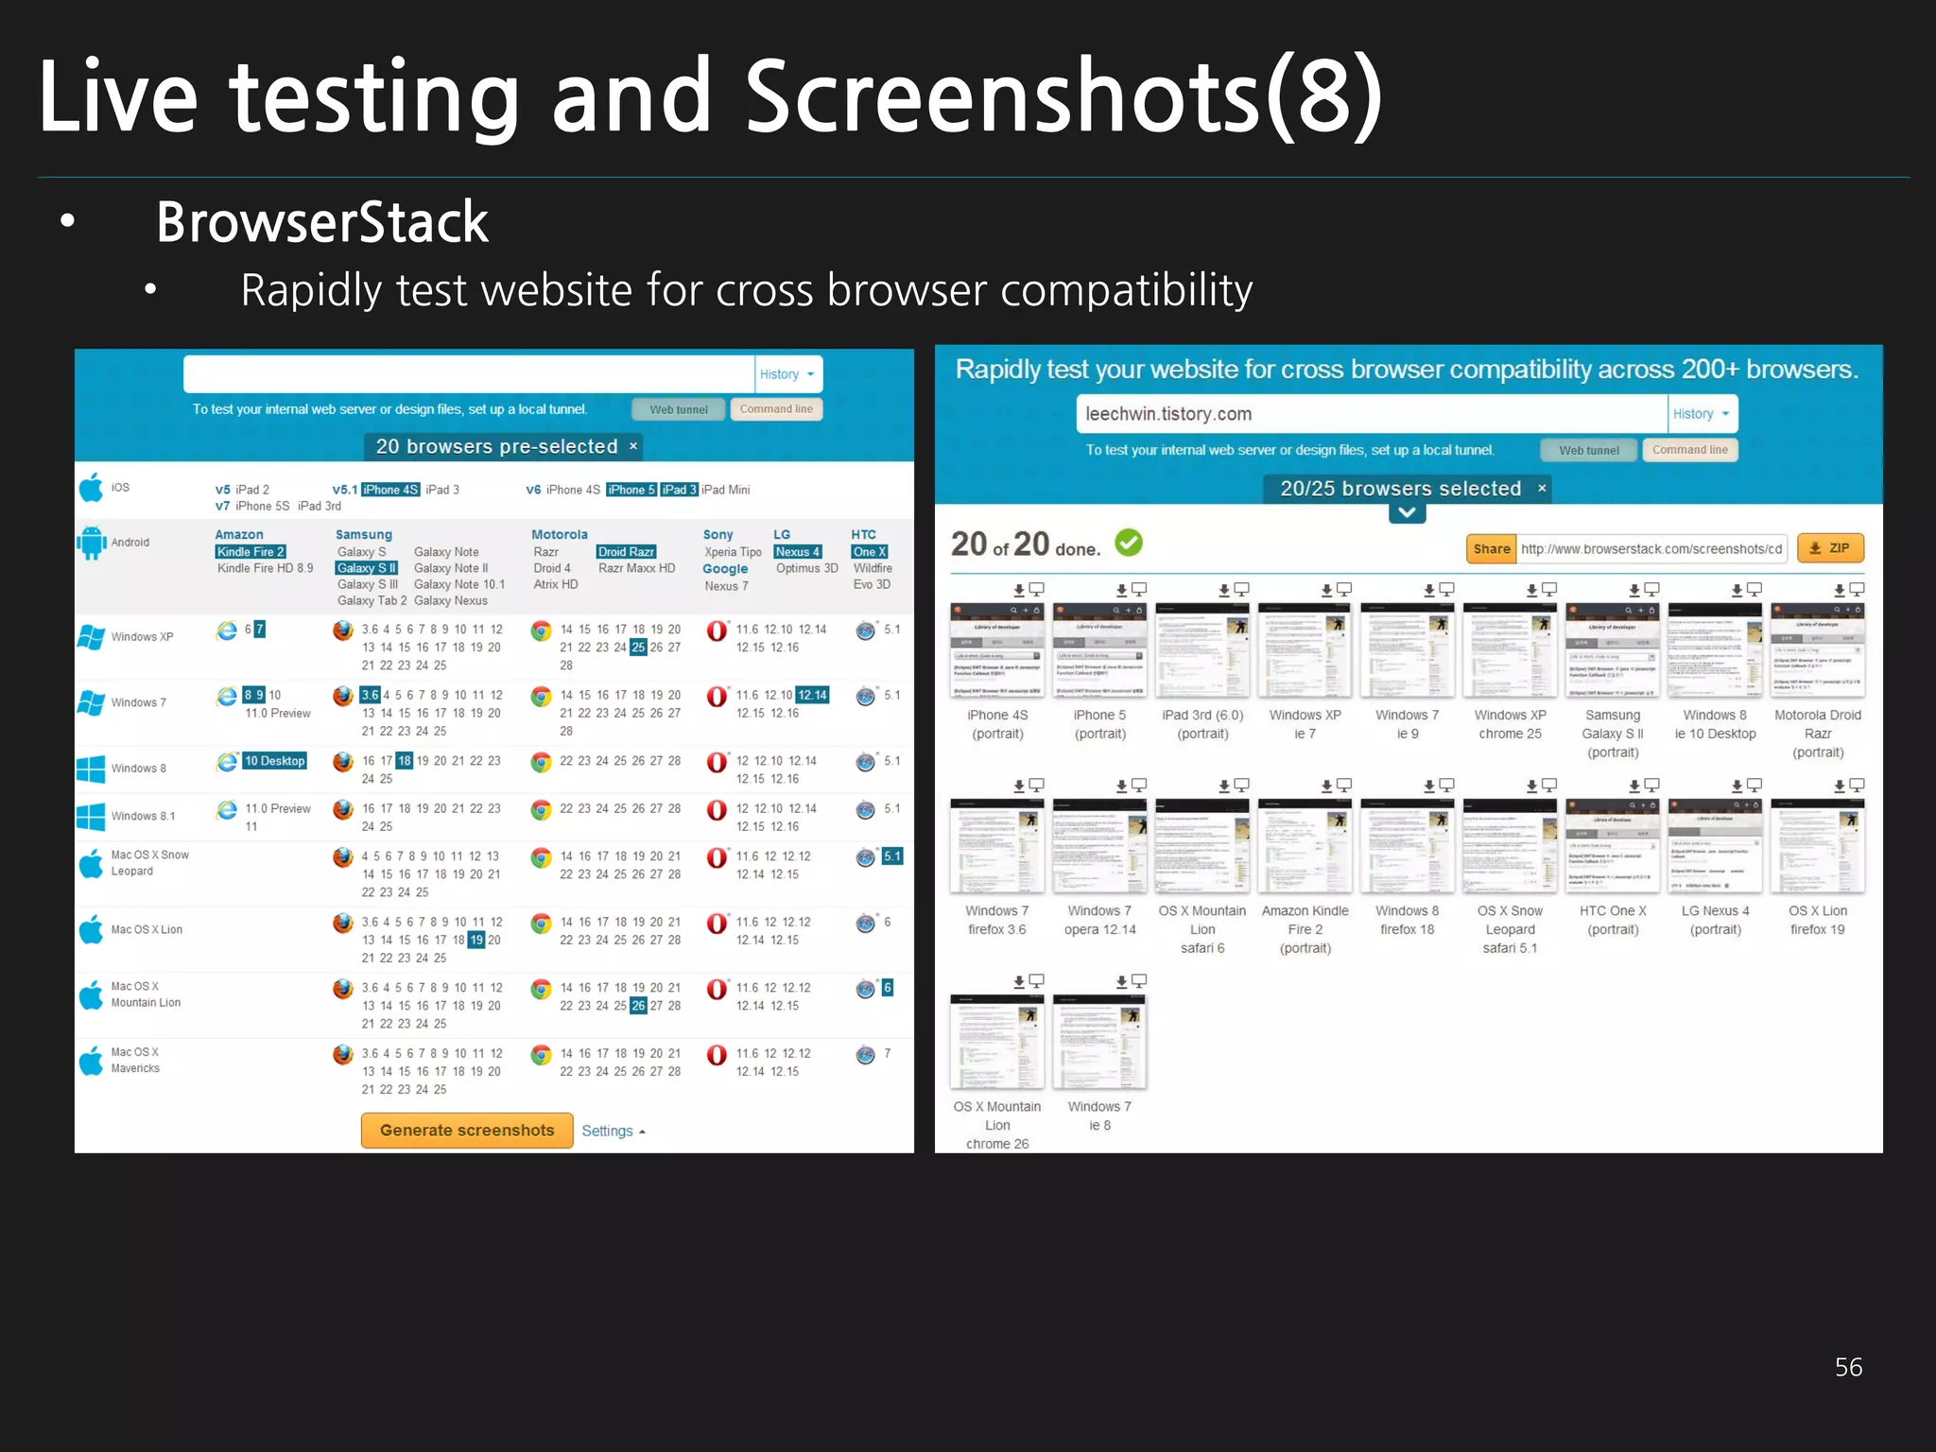The image size is (1936, 1452).
Task: Open the OS X Lion firefox 19 thumbnail
Action: 1818,845
